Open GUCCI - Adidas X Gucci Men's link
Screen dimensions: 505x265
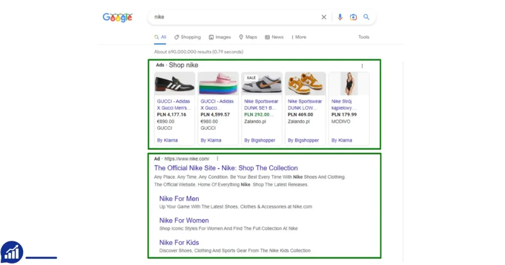click(174, 104)
